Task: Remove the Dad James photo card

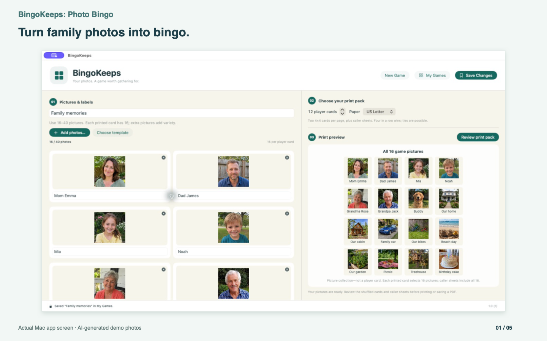Action: click(287, 158)
